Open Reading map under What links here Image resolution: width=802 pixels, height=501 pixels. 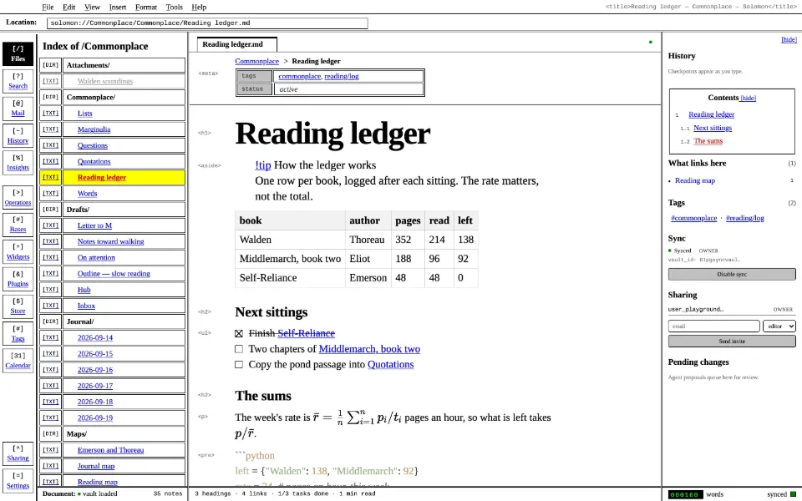click(x=695, y=180)
